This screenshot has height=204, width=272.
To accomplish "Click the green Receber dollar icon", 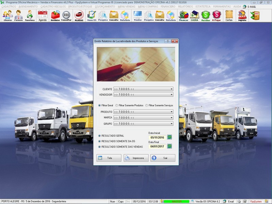I will (206, 16).
